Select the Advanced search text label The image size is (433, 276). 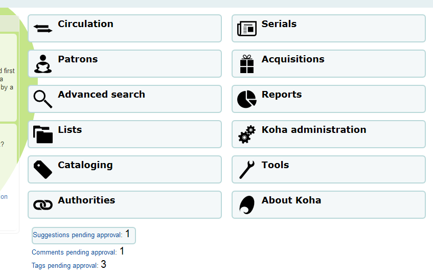101,95
